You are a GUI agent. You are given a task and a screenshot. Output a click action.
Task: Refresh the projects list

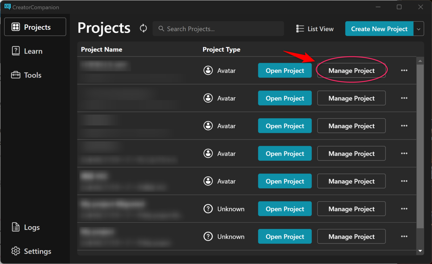143,28
